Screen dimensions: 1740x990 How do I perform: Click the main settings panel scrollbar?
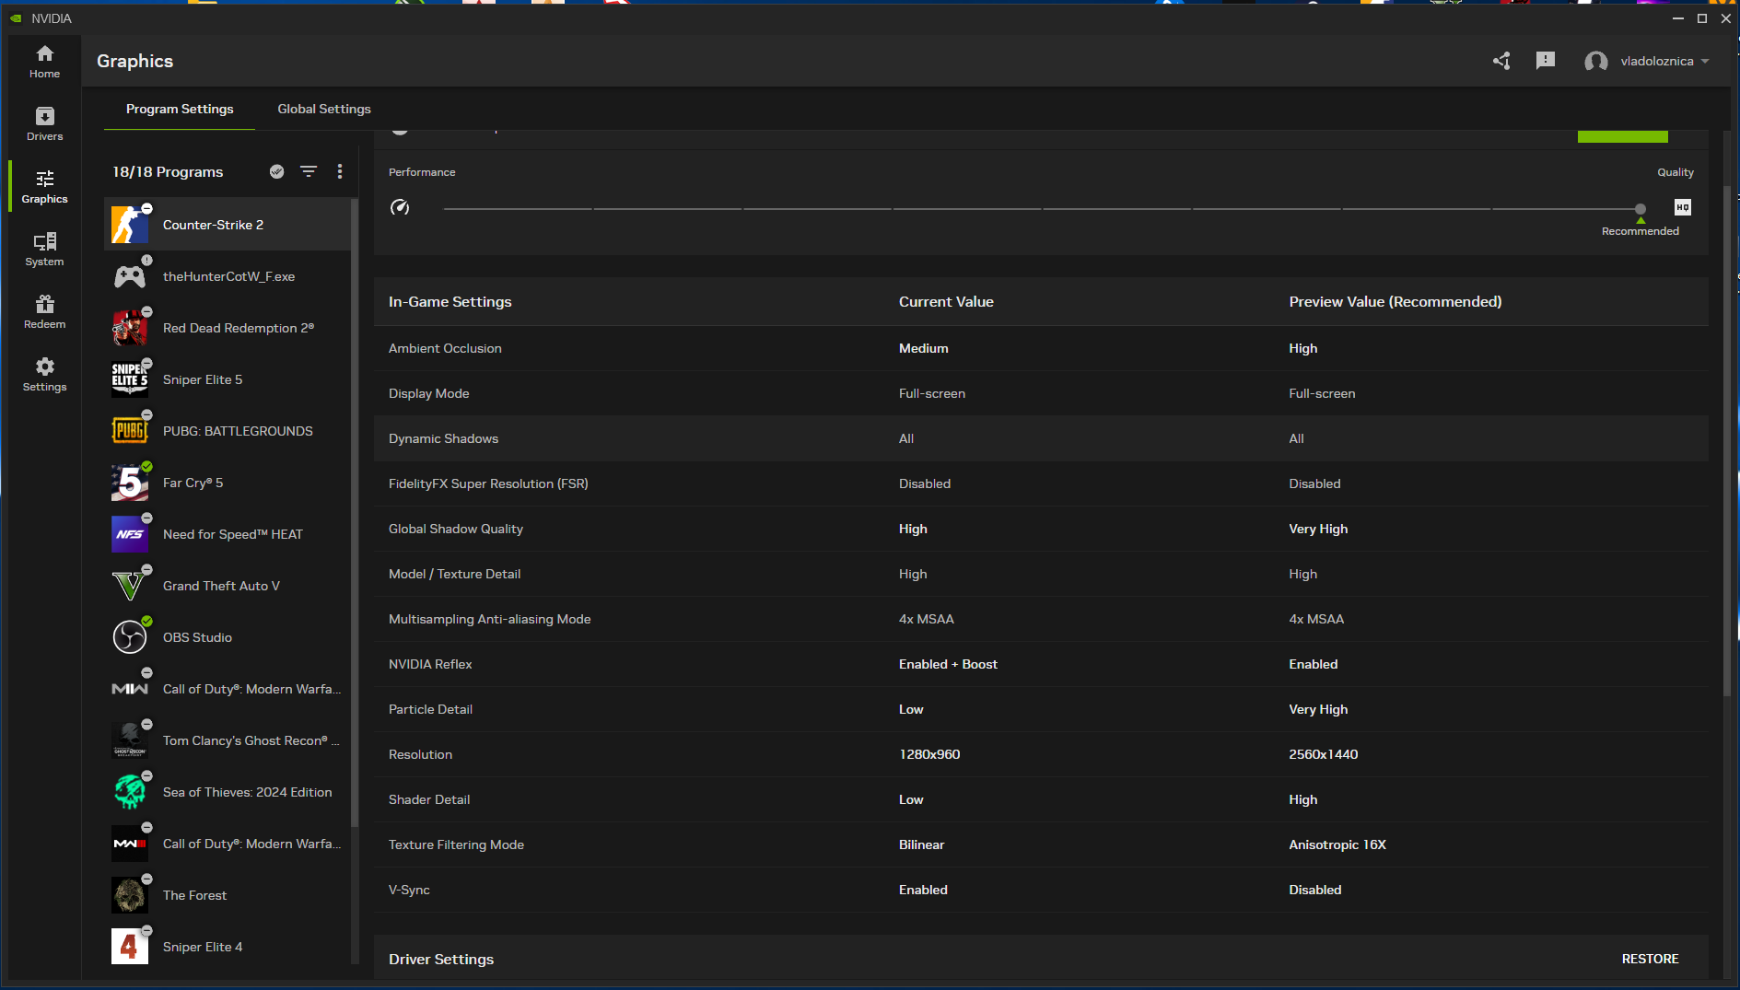(x=1726, y=442)
